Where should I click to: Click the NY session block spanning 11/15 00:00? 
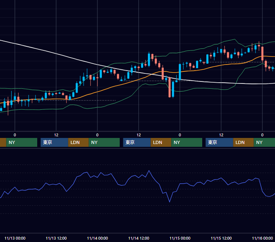pos(186,142)
